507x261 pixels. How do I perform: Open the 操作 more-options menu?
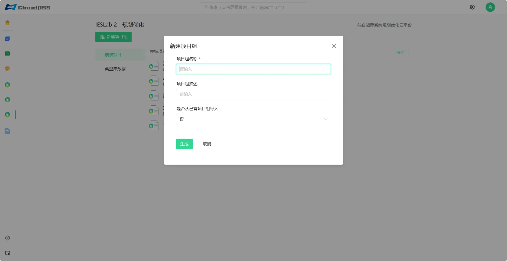pos(409,52)
